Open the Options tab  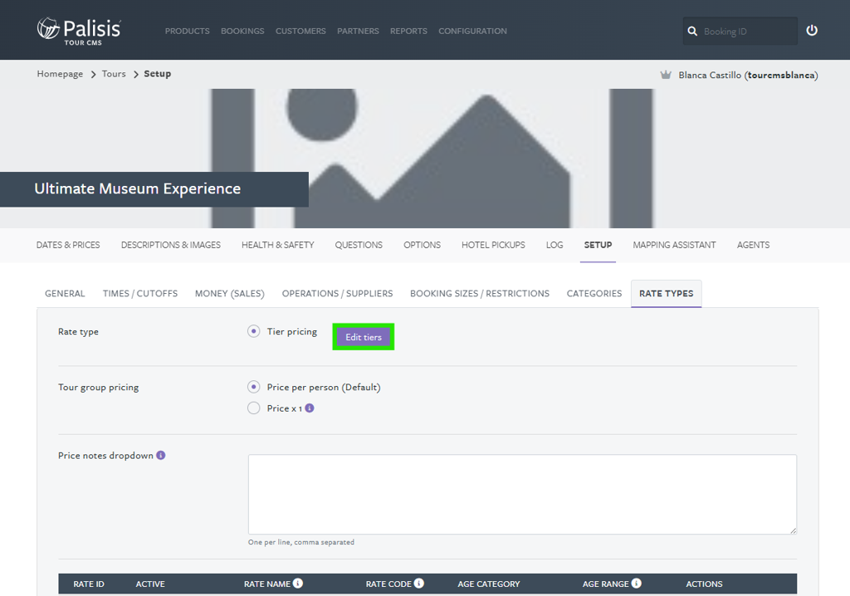[422, 245]
